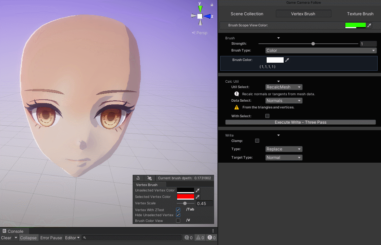Select the eyedropper for Selected Vertex Color
Screen dimensions: 381x245
point(198,197)
